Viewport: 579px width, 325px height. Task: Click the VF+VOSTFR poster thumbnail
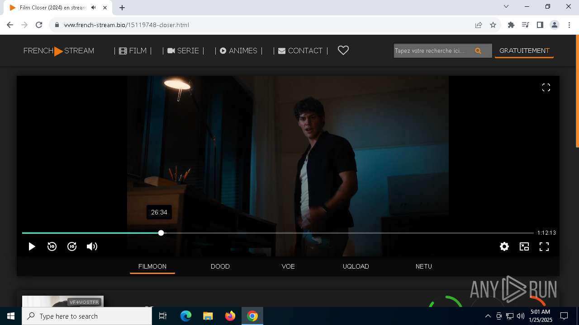point(63,301)
